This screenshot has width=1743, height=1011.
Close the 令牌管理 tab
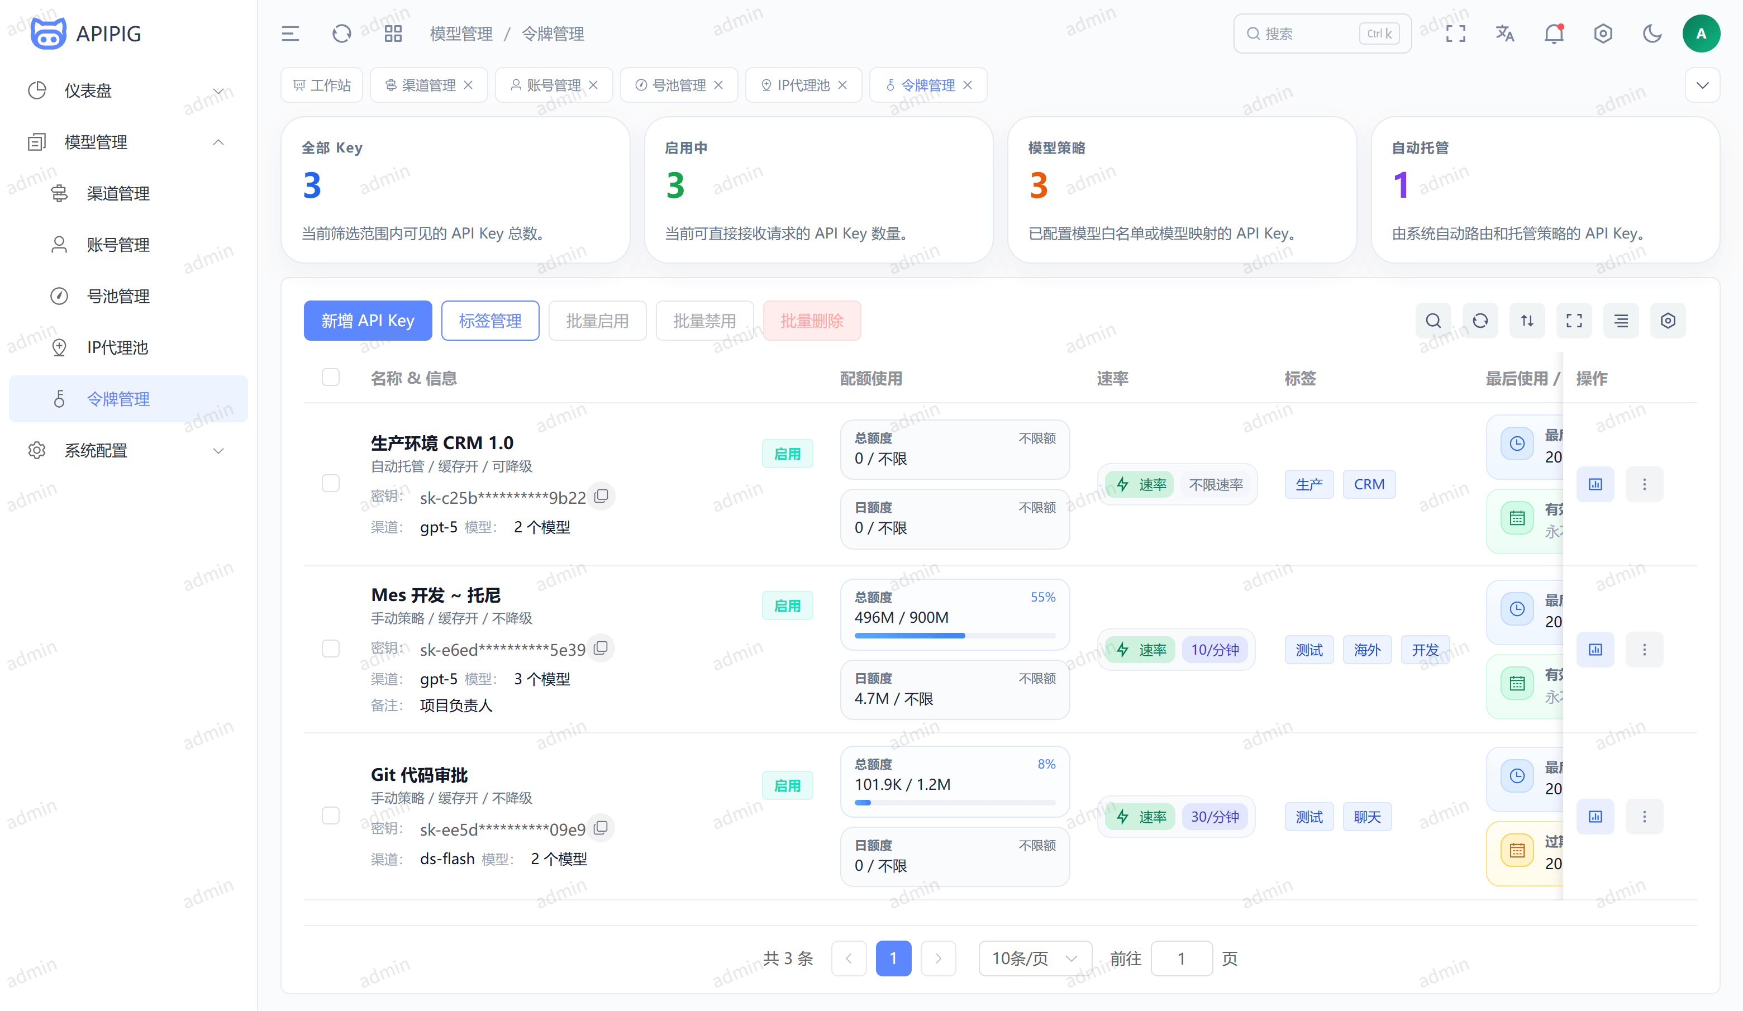(968, 85)
